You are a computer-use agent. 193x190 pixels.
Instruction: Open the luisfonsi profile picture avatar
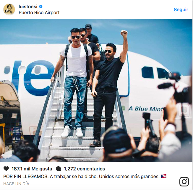coord(9,9)
